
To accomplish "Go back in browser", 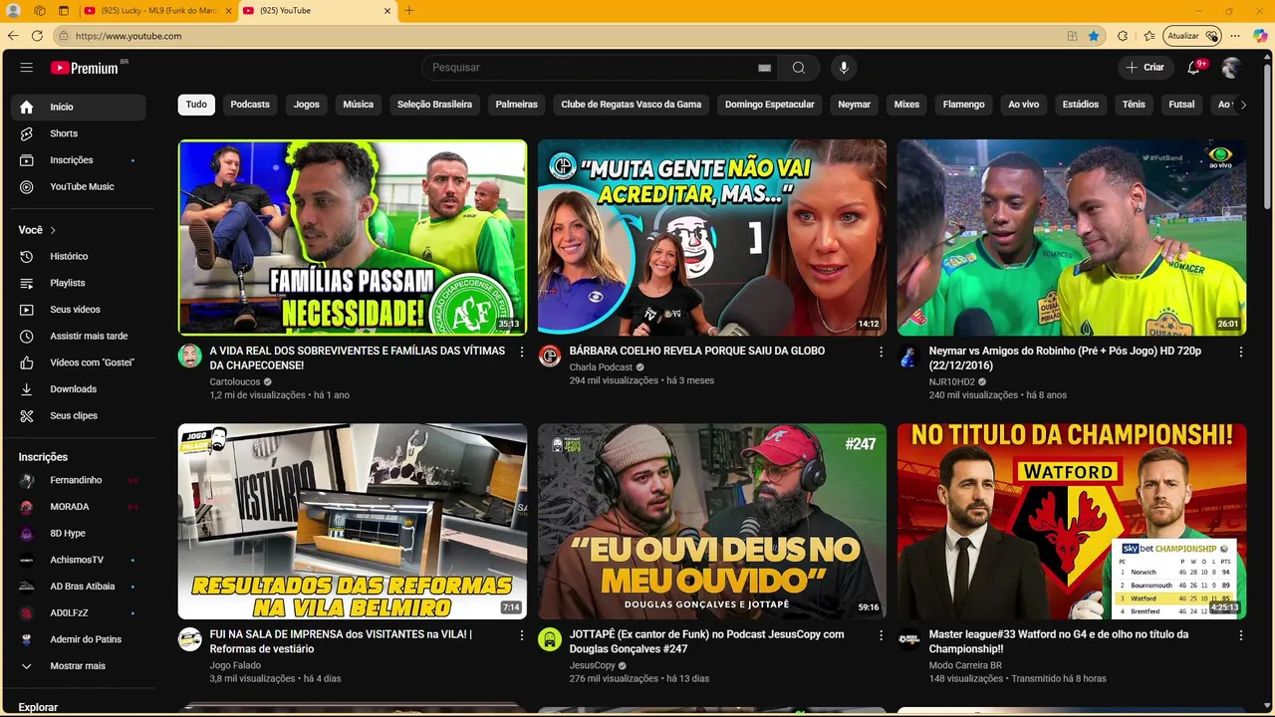I will pyautogui.click(x=13, y=36).
